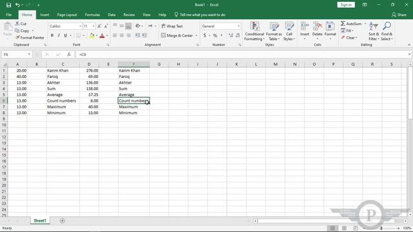Click the Decrease Decimal icon

pyautogui.click(x=238, y=35)
